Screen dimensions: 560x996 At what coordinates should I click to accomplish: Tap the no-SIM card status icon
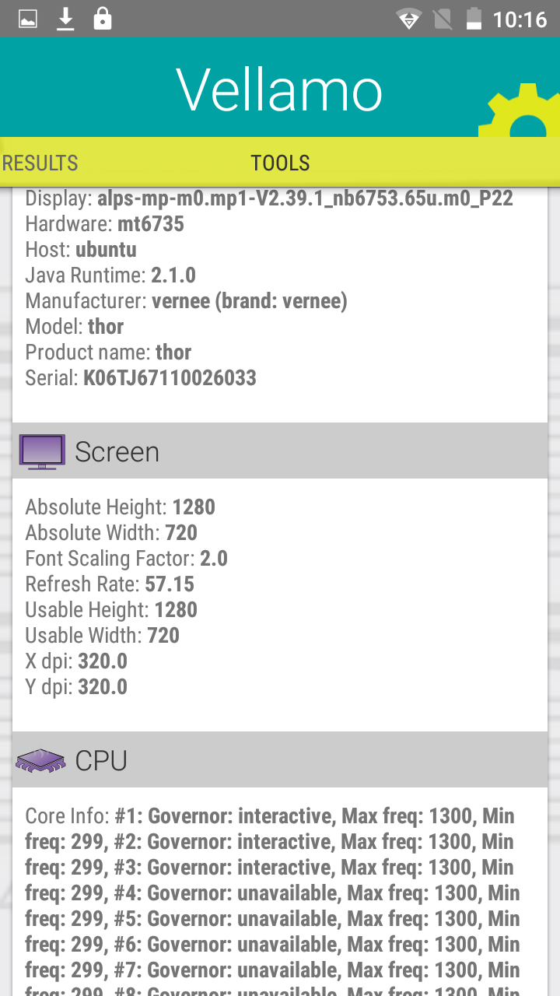443,19
